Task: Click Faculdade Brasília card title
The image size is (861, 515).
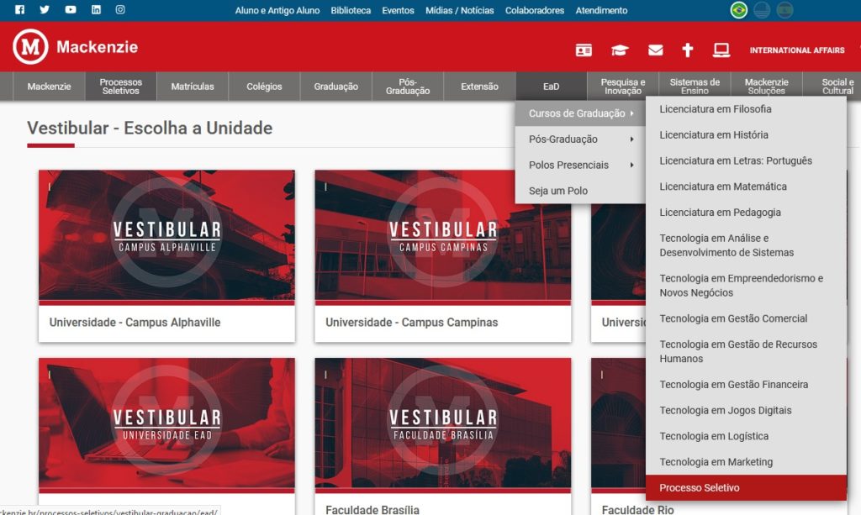Action: 372,509
